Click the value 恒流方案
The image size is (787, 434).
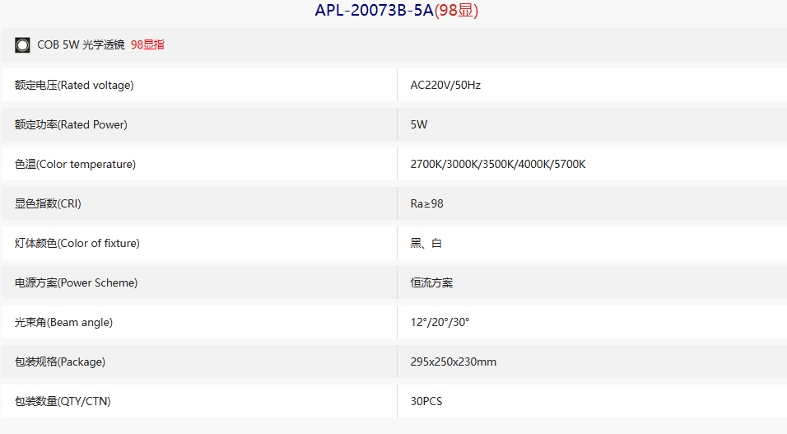(x=431, y=282)
